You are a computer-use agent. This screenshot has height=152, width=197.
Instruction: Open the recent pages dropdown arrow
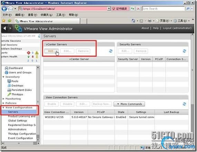click(15, 9)
